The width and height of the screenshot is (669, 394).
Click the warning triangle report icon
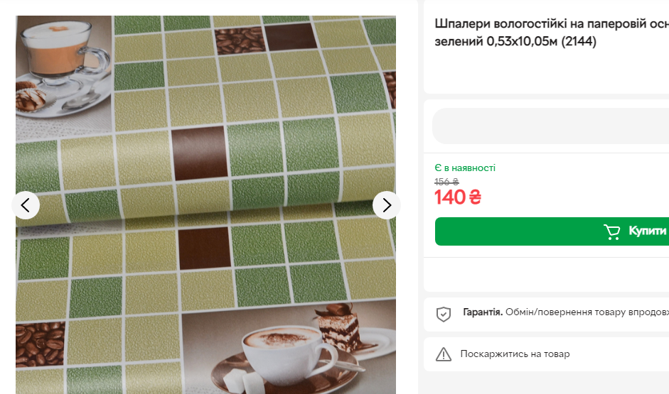coord(444,354)
